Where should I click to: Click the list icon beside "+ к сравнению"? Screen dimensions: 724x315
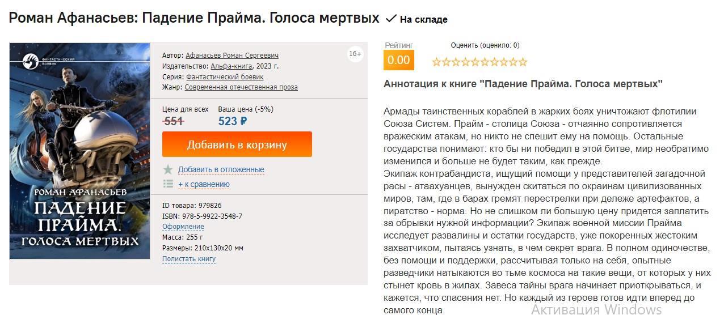tap(168, 184)
